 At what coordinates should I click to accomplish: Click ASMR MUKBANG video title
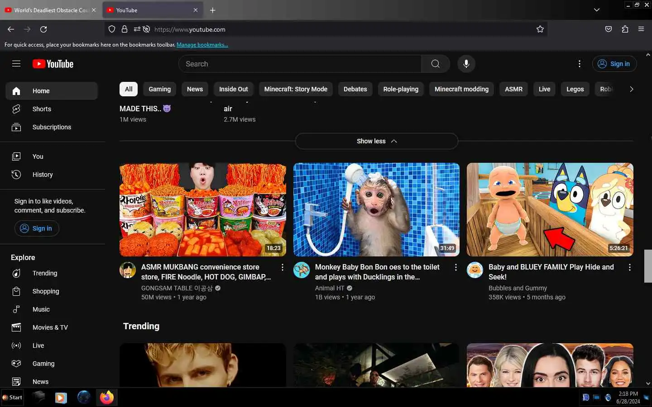206,272
